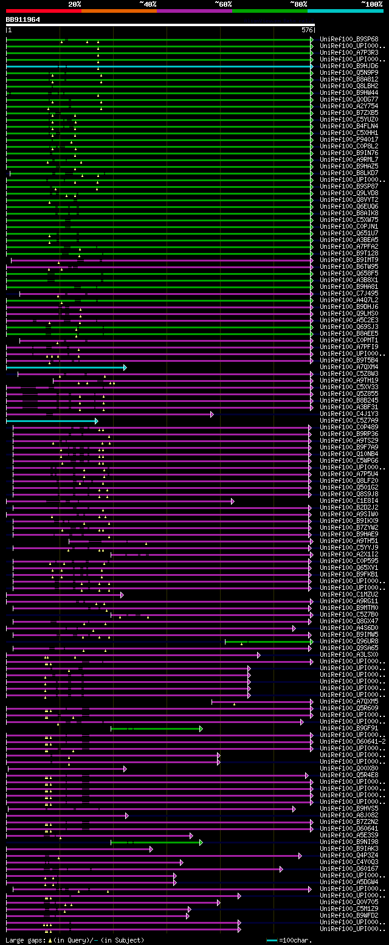The image size is (389, 945).
Task: Open the UniRef100_A9TH51 hit
Action: pos(349,541)
